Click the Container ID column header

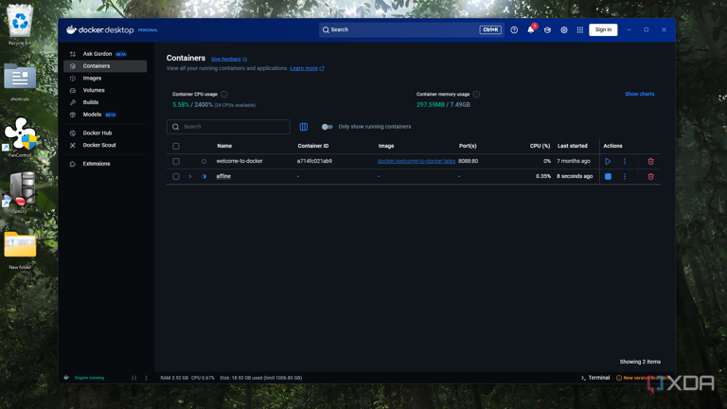click(313, 146)
